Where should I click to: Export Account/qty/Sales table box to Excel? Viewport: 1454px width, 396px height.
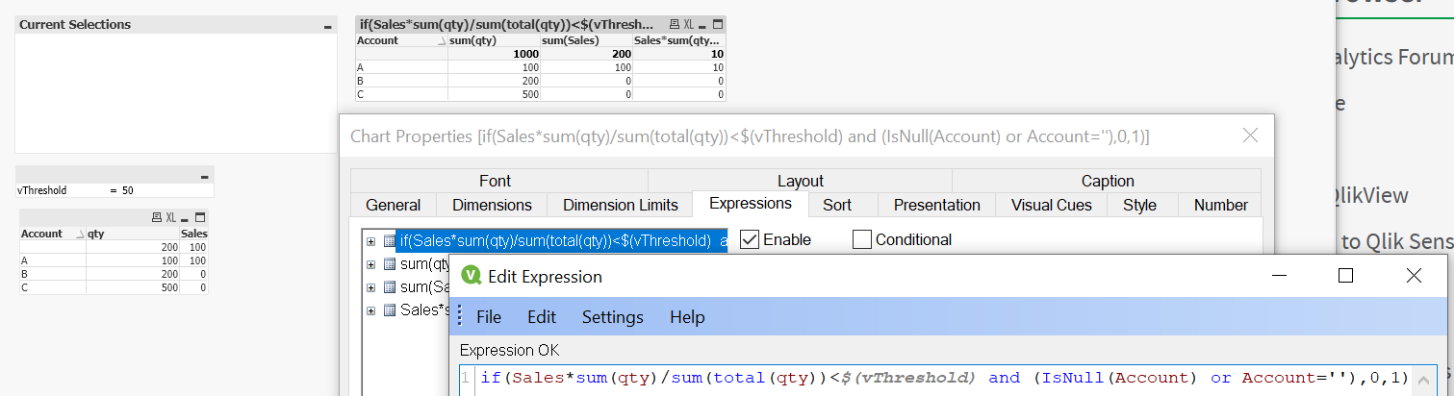point(170,218)
